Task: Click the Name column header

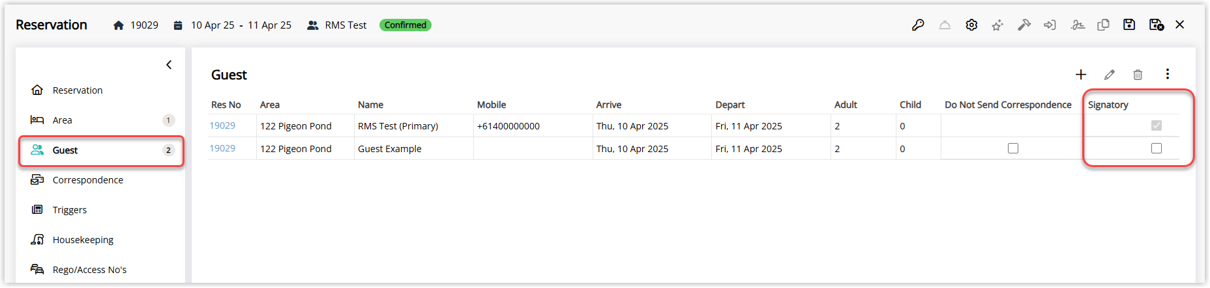Action: point(370,105)
